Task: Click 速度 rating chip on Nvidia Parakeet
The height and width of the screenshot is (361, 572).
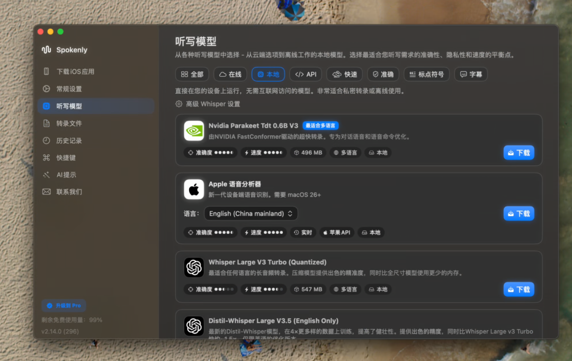Action: click(x=263, y=153)
